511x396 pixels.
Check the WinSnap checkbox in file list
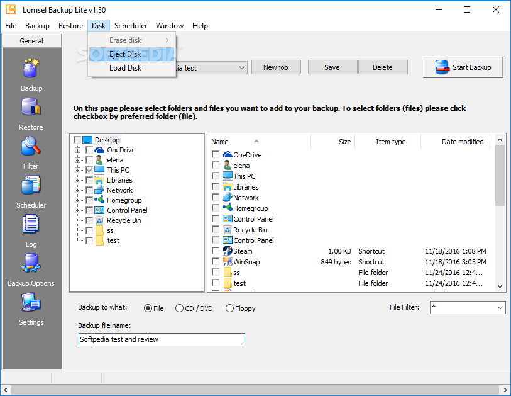[216, 261]
